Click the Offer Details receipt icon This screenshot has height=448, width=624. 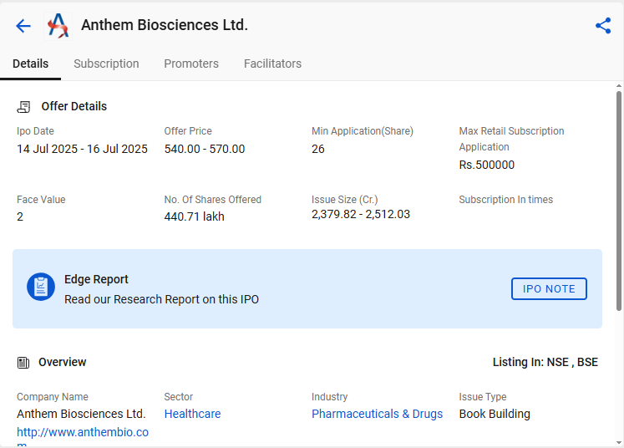pos(23,107)
